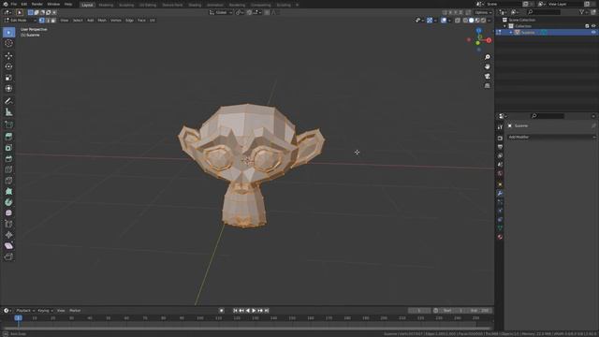This screenshot has height=337, width=599.
Task: Select the Loop Cut tool
Action: click(8, 169)
